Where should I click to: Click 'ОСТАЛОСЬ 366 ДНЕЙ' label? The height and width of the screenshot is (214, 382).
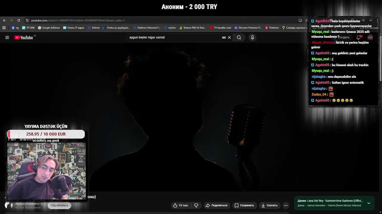46,141
